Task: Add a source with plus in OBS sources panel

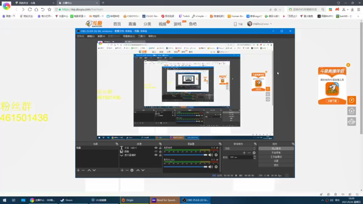Action: click(122, 170)
